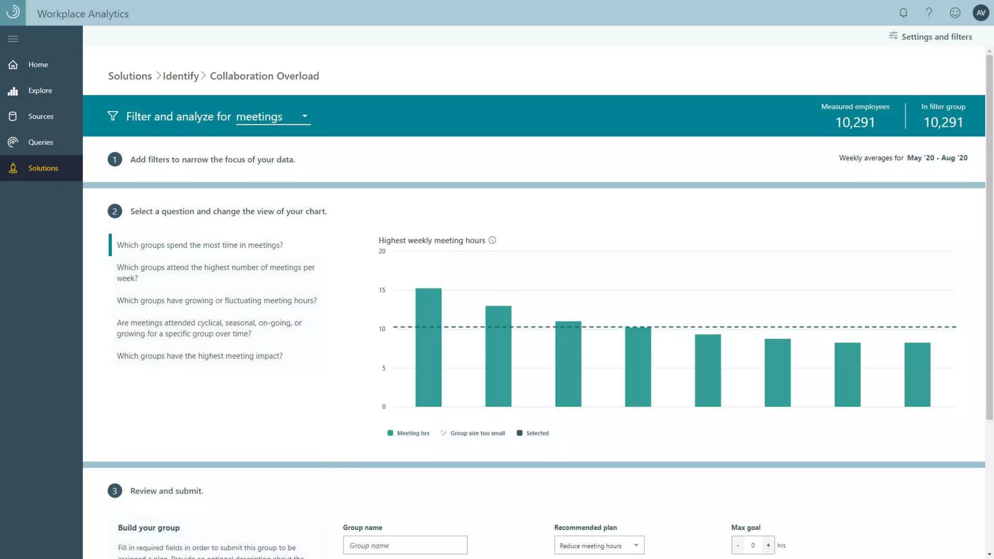Click the Group name input field
The image size is (994, 559).
pos(405,545)
